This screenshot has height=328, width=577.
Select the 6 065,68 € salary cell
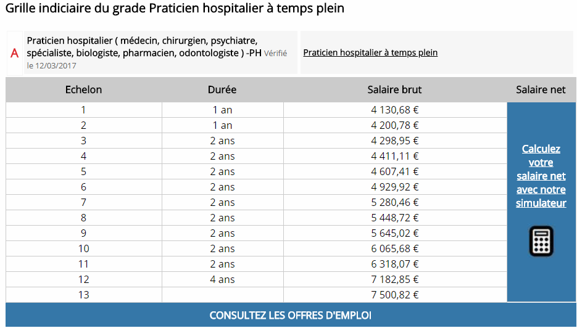395,248
